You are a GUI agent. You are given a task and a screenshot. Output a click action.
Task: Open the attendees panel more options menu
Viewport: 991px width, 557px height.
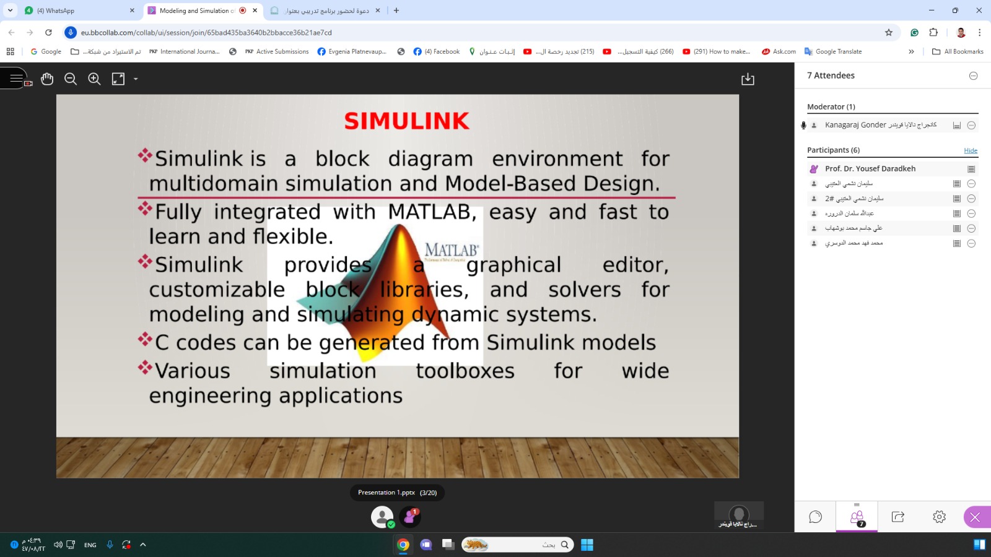973,76
